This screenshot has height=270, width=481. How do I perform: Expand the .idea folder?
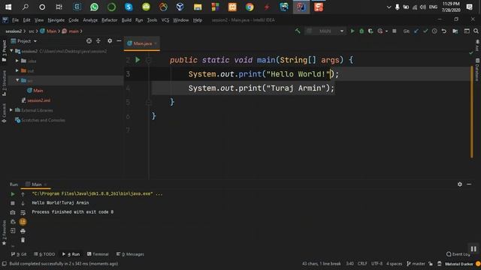point(17,61)
